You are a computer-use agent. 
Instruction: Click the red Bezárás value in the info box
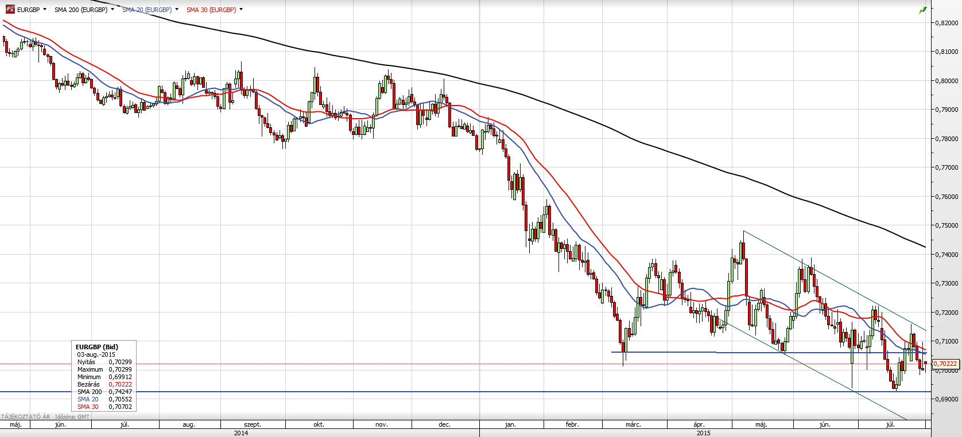pos(120,384)
